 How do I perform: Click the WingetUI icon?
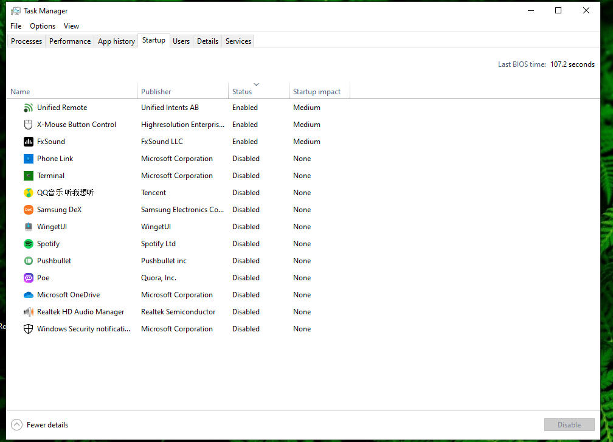28,227
